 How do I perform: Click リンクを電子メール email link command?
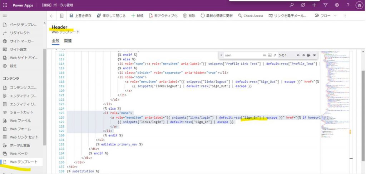pos(287,16)
